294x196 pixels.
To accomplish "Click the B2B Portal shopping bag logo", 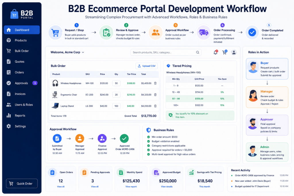I will pos(14,14).
